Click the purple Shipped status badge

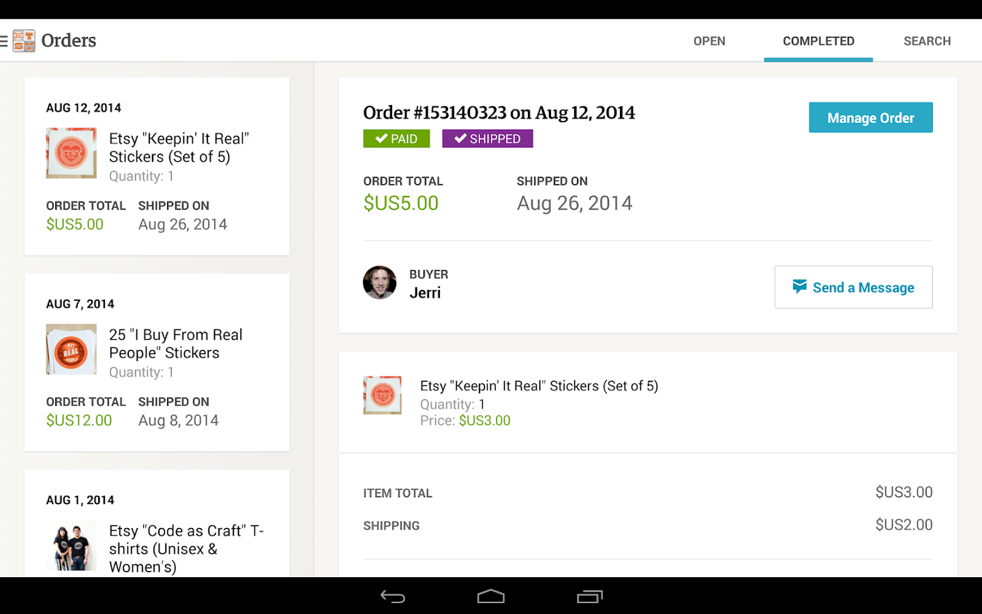488,138
